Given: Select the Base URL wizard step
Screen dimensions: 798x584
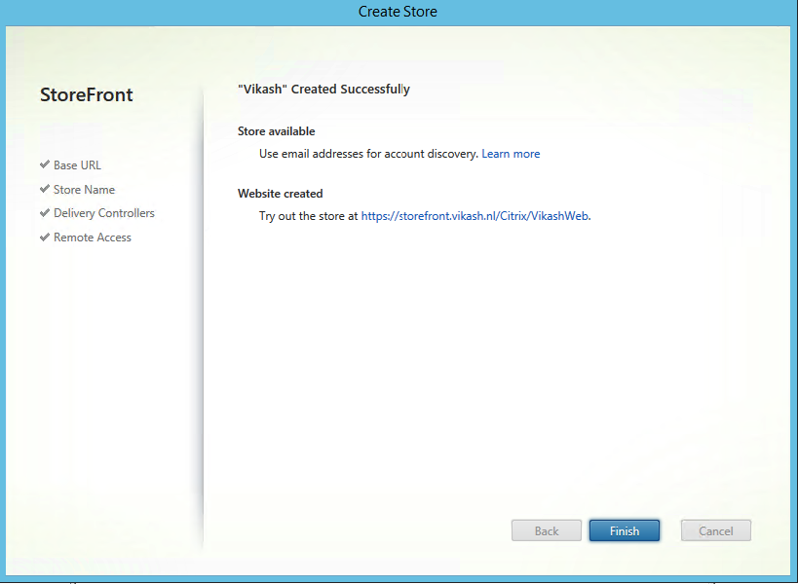Looking at the screenshot, I should click(x=77, y=165).
